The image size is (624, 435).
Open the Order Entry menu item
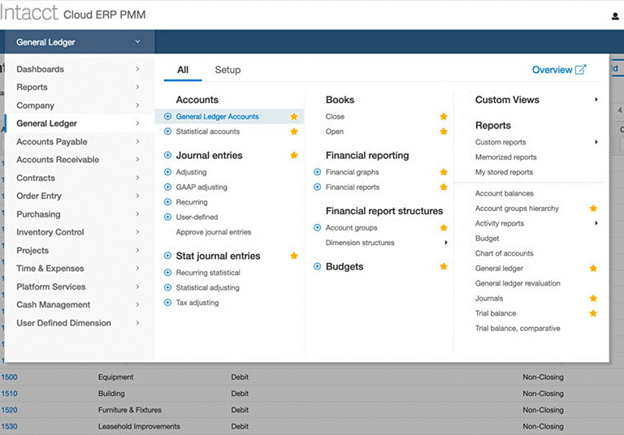[x=79, y=196]
